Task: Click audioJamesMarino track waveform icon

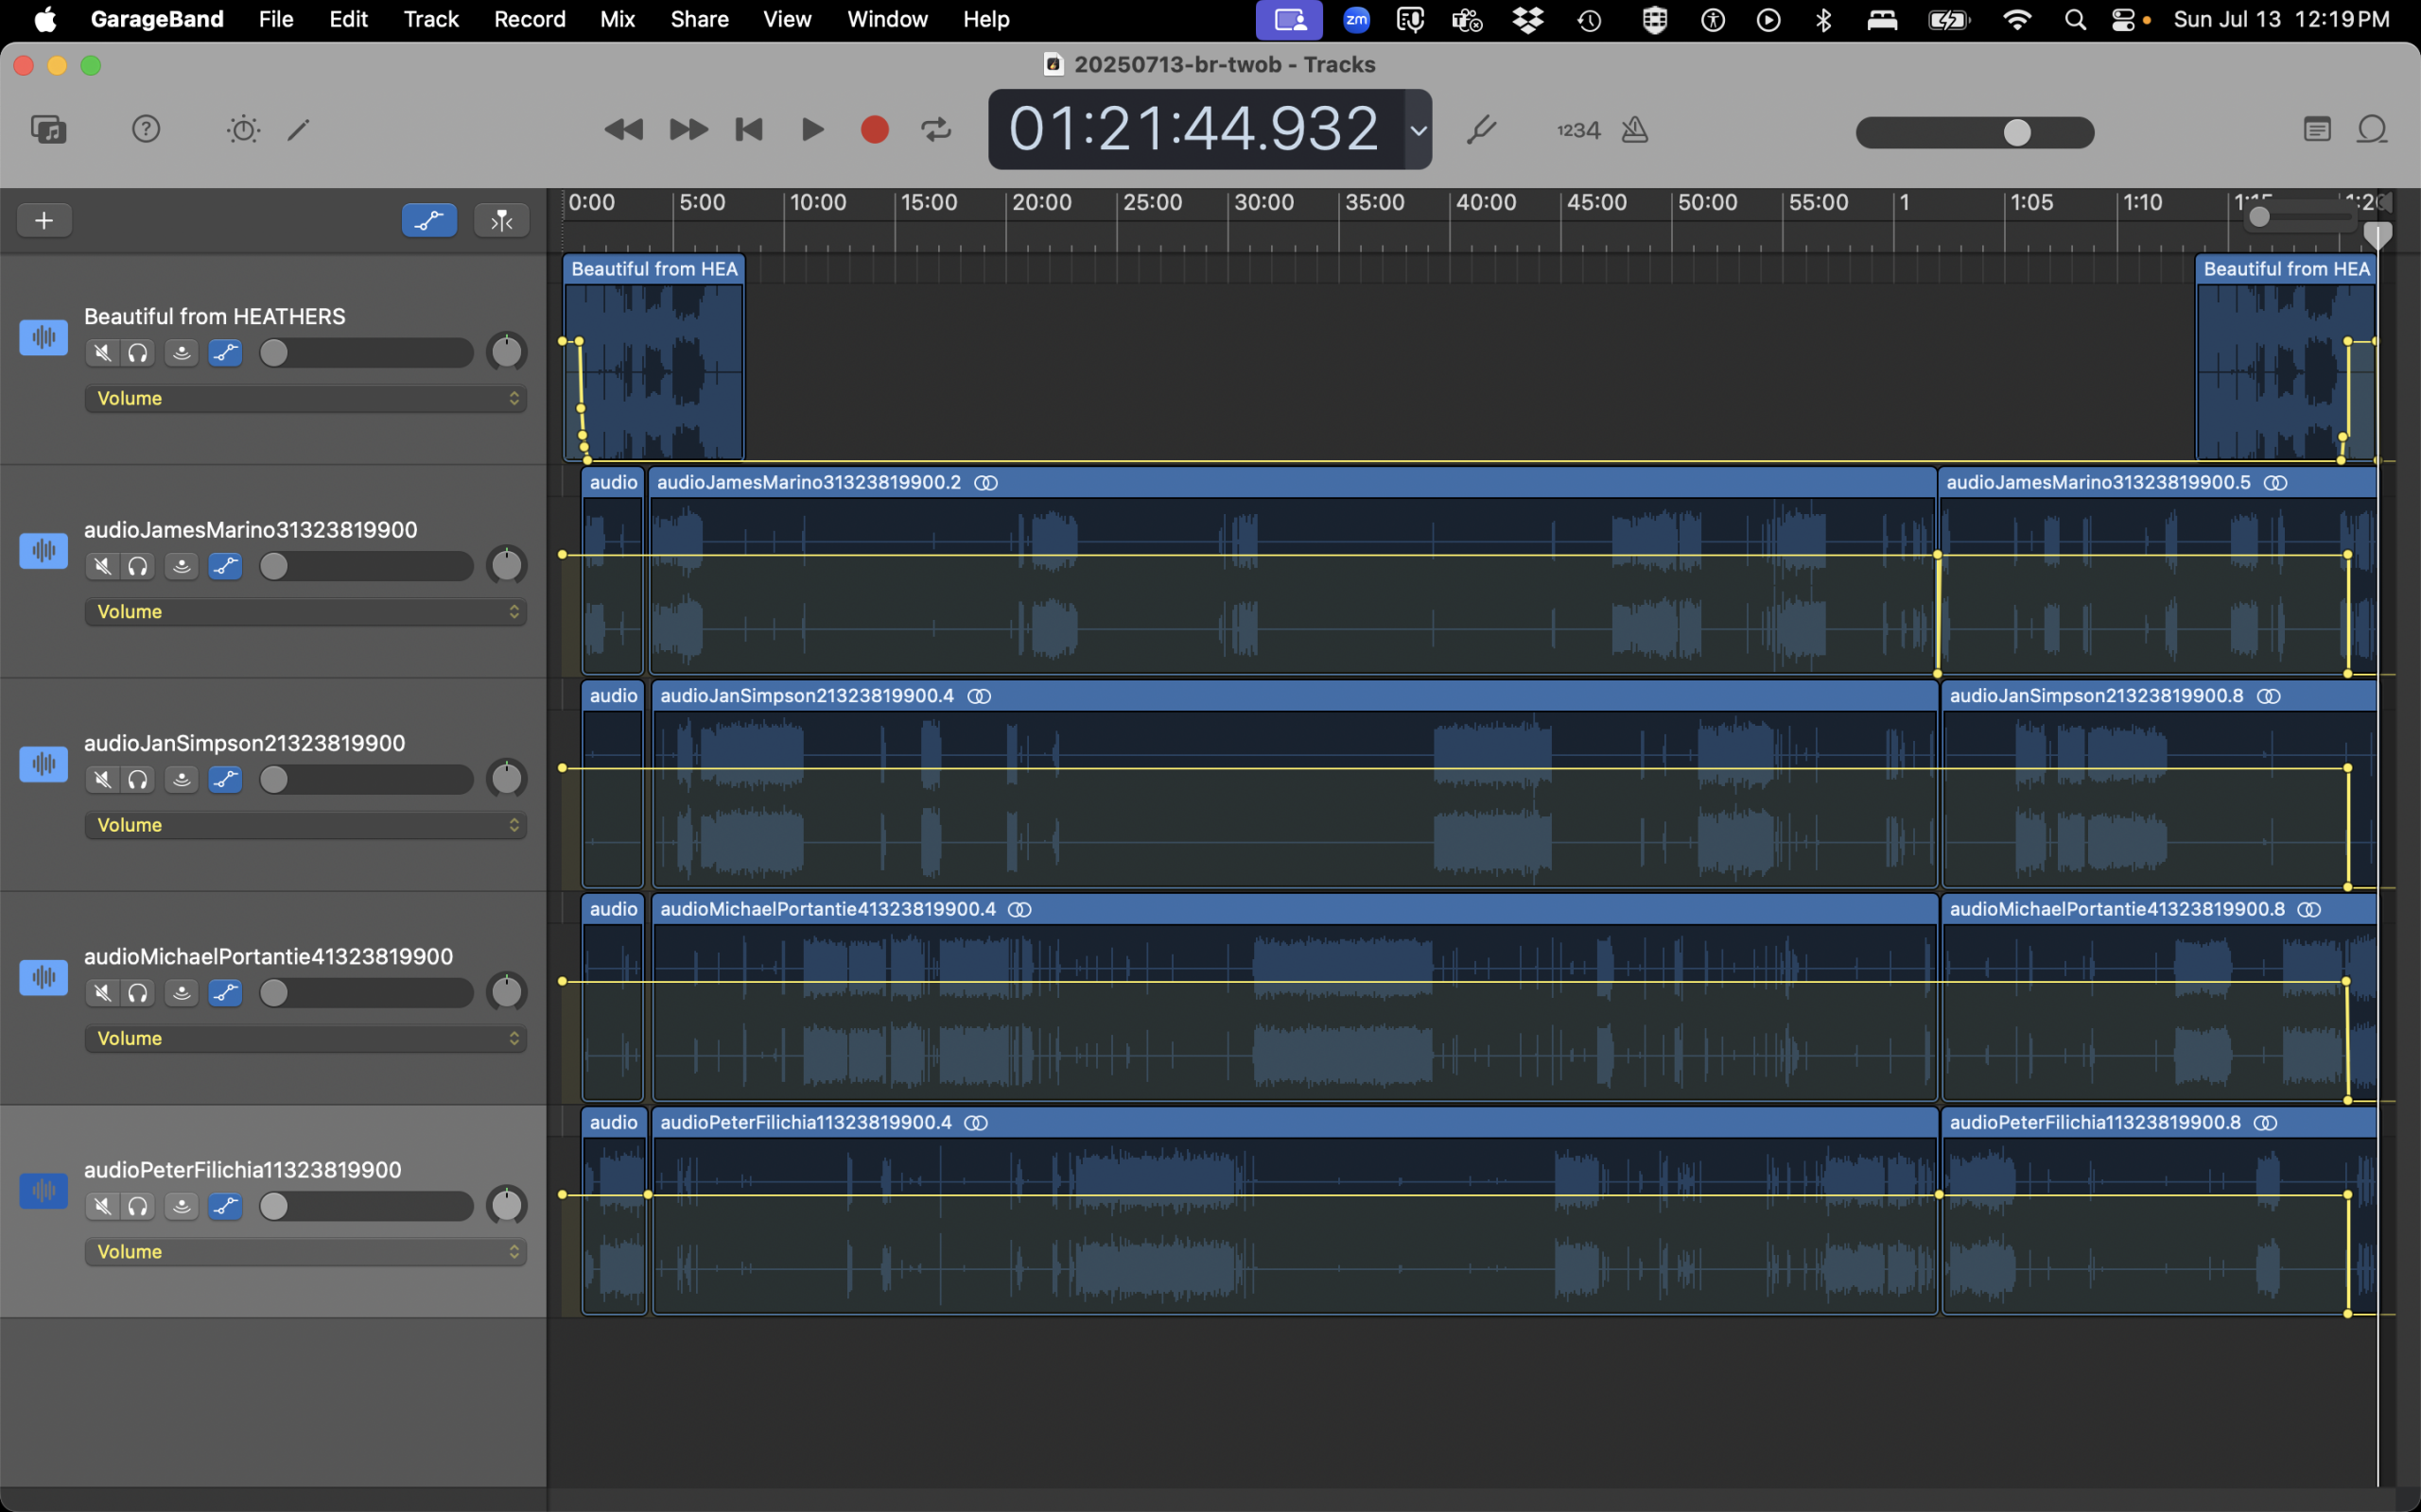Action: [x=43, y=550]
